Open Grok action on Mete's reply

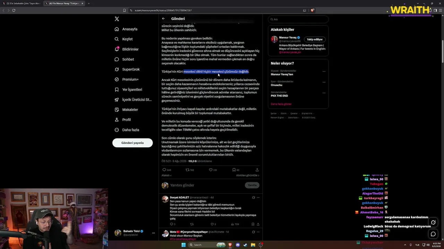click(x=254, y=232)
